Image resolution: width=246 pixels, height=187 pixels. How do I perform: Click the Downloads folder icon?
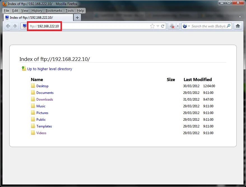(33, 99)
